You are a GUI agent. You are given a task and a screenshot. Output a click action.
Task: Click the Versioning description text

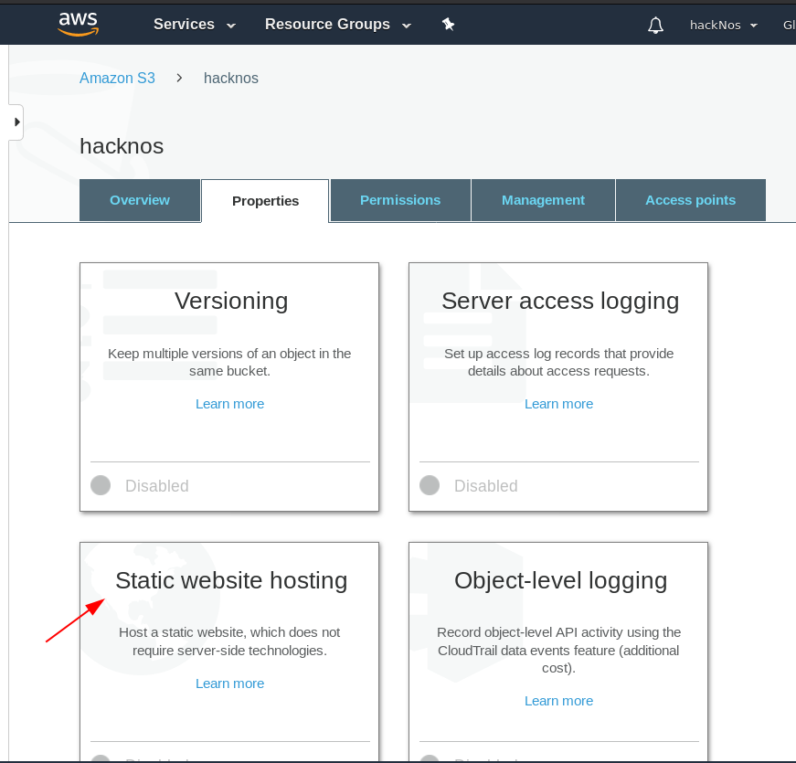coord(229,363)
